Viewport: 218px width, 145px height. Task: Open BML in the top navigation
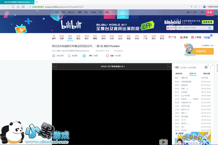101,12
